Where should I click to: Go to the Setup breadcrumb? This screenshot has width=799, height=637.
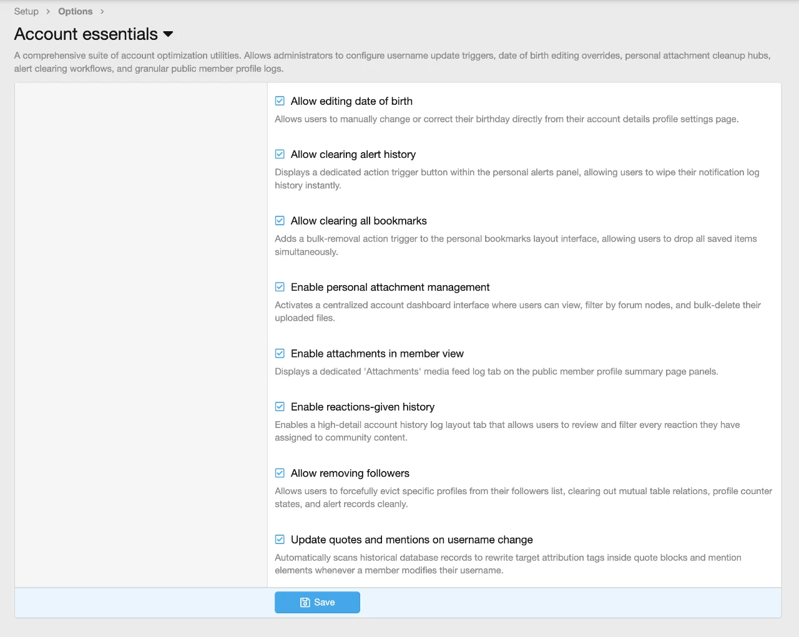(26, 11)
